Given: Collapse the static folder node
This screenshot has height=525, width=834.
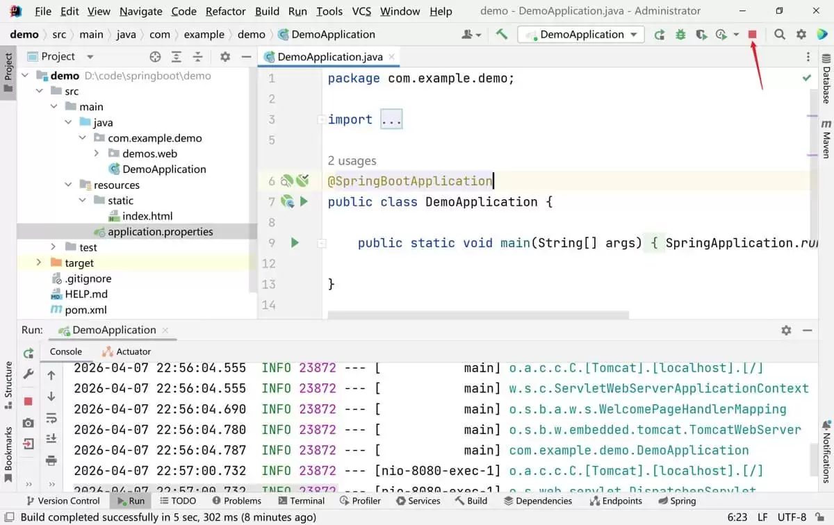Looking at the screenshot, I should pyautogui.click(x=83, y=200).
